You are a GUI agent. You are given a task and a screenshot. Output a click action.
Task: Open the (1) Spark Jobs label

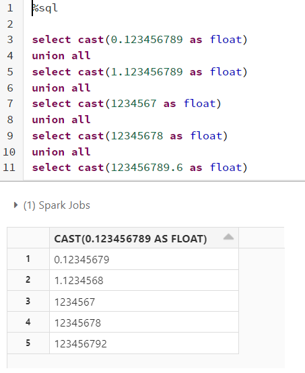(57, 205)
